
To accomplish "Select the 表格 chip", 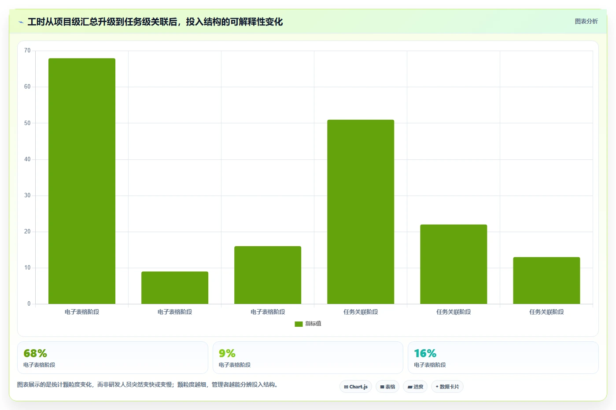I will pyautogui.click(x=387, y=387).
